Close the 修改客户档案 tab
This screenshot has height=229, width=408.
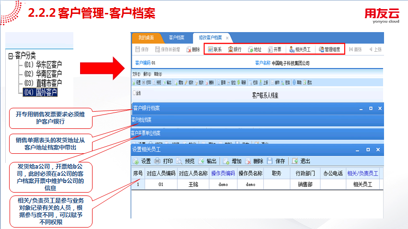(x=227, y=38)
